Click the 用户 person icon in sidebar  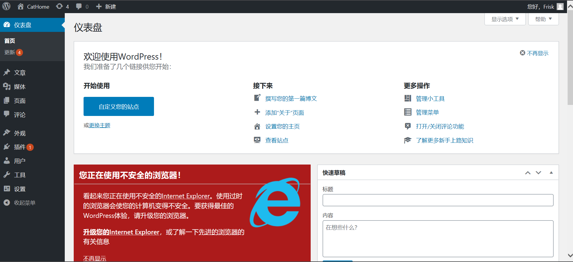[x=7, y=161]
